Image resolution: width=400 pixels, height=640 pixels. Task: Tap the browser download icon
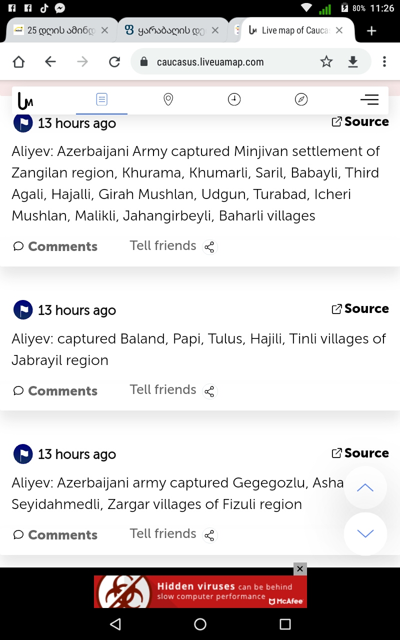click(x=353, y=61)
